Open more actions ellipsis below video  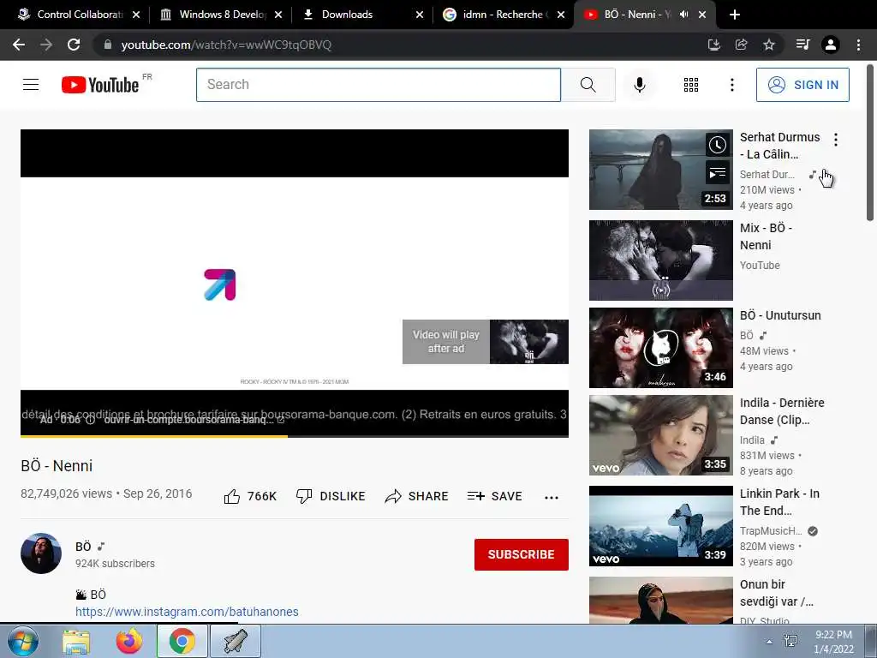(552, 498)
